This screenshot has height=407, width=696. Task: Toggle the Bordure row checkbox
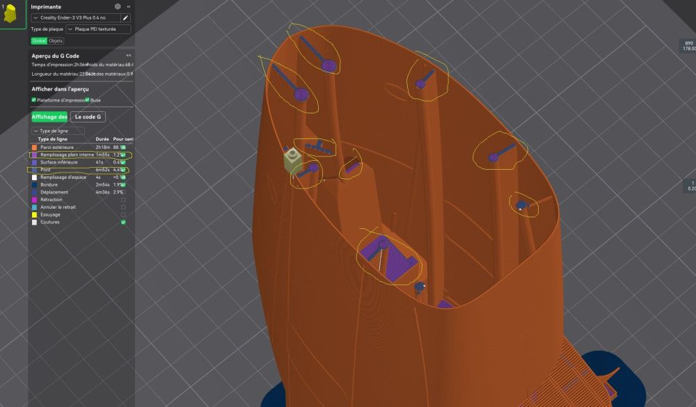click(123, 184)
